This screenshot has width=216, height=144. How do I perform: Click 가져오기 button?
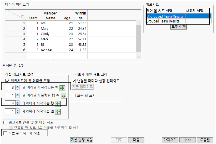point(170,140)
